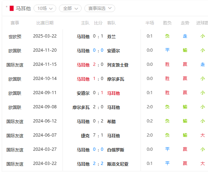Click 世欧预 competition label

click(x=15, y=36)
